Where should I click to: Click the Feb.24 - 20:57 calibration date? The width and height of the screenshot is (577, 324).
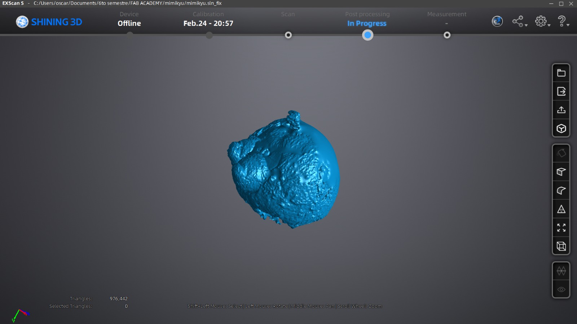click(x=208, y=23)
